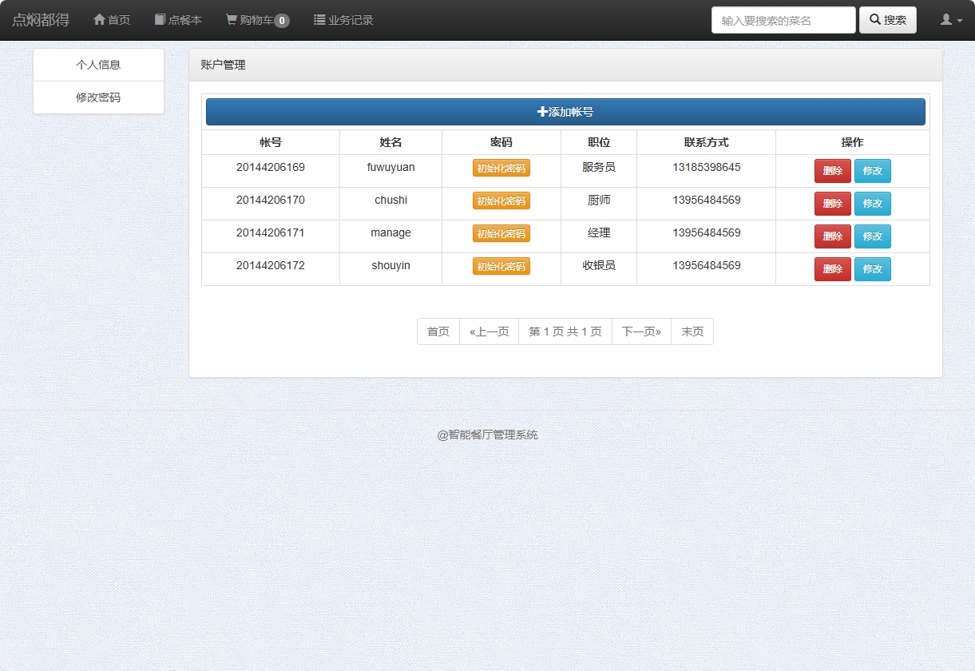Select 修改密码 in the sidebar
The width and height of the screenshot is (975, 671).
97,97
